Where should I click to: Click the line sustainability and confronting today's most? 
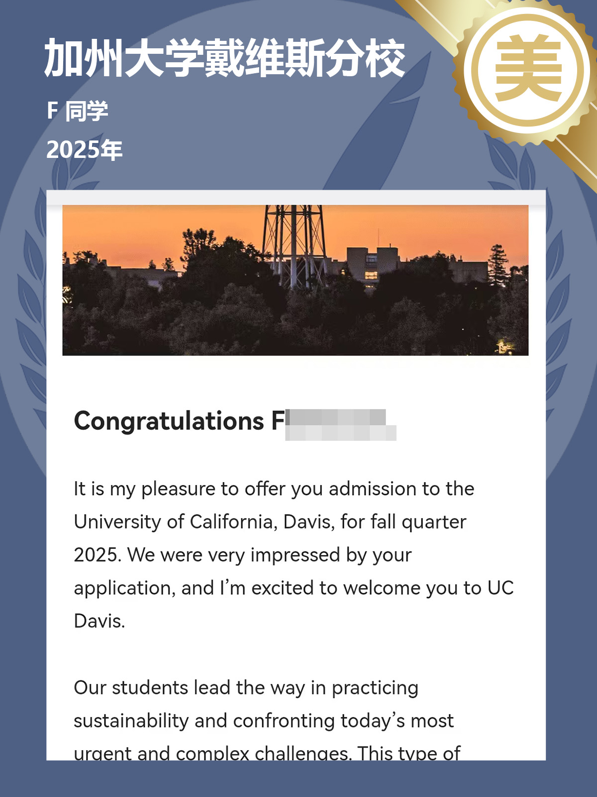pos(264,721)
